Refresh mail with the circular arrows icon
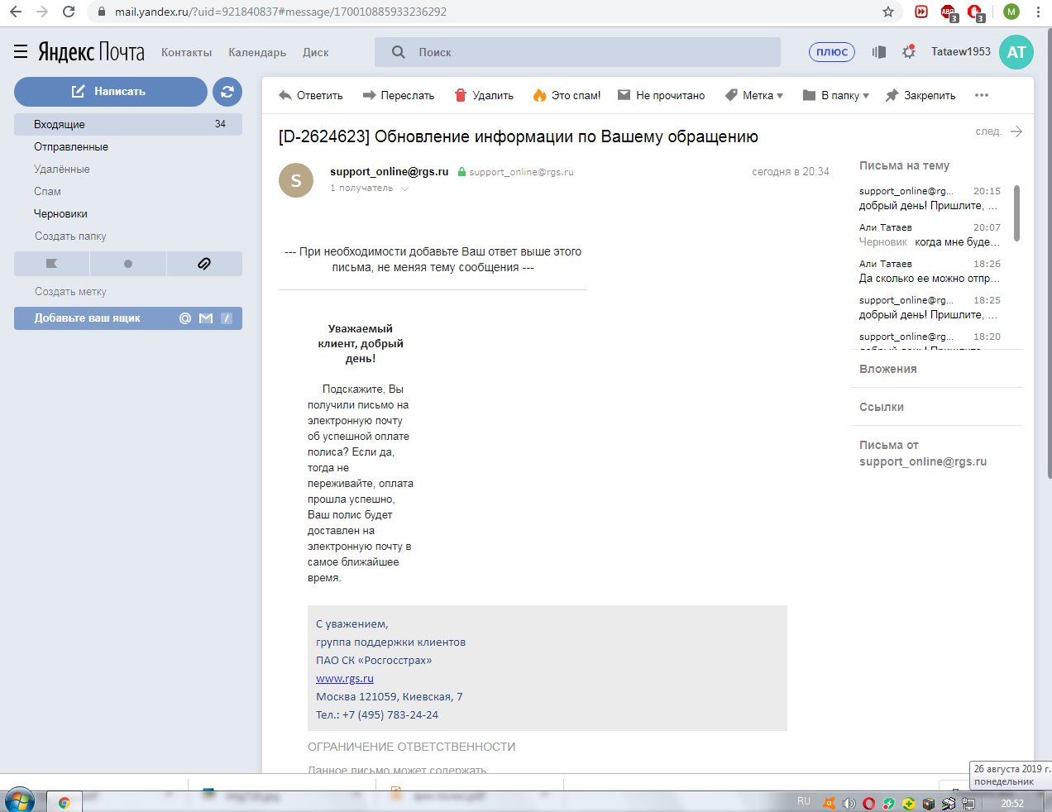 point(227,92)
